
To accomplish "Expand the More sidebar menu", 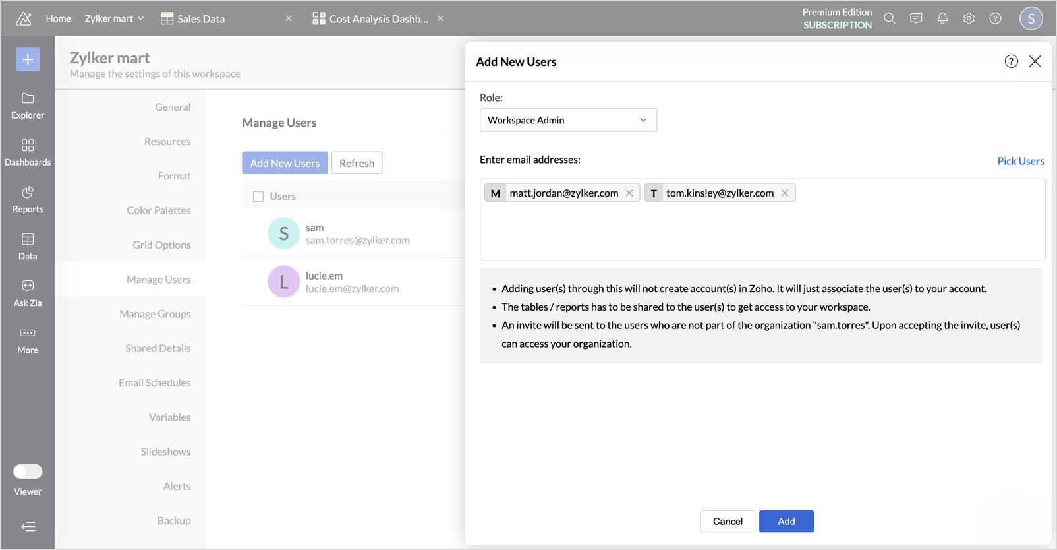I will 28,340.
